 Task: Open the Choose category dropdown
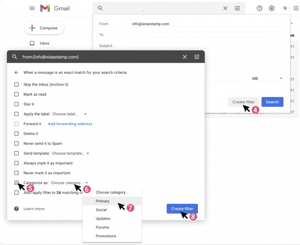[69, 183]
